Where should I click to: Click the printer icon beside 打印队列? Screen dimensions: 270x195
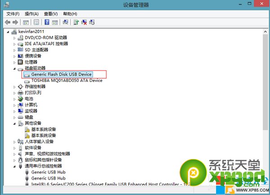20,93
